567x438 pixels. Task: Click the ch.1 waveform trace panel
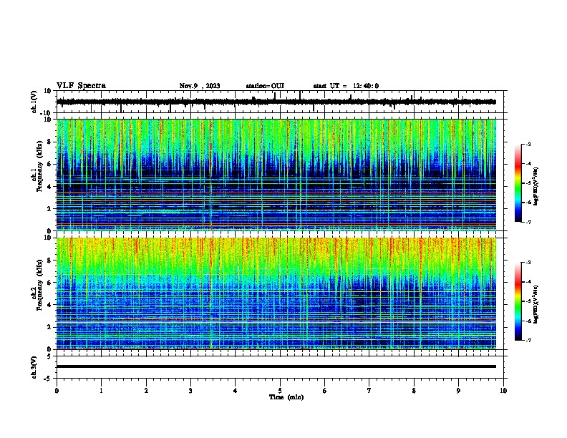tap(281, 102)
